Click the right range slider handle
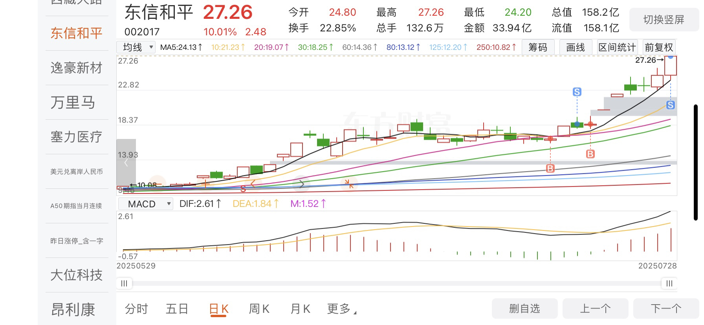704x325 pixels. coord(669,283)
